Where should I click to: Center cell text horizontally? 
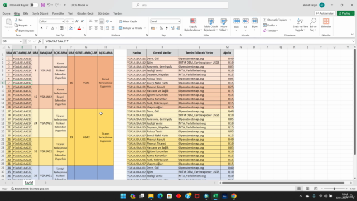(x=96, y=28)
